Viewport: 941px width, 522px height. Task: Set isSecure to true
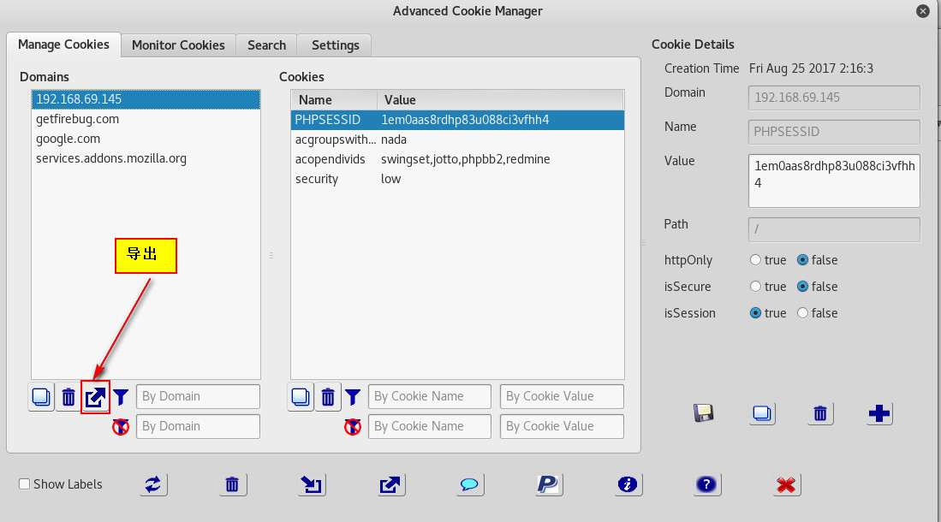755,286
